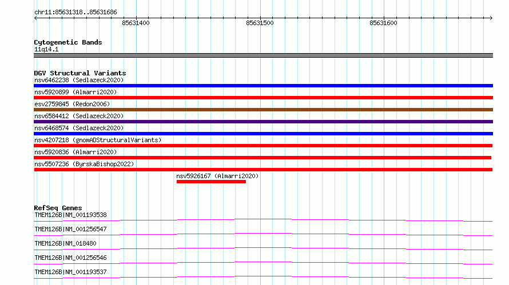The width and height of the screenshot is (509, 285).
Task: Open variant nsv6584412 (Sedlazeck2020) label
Action: 79,116
